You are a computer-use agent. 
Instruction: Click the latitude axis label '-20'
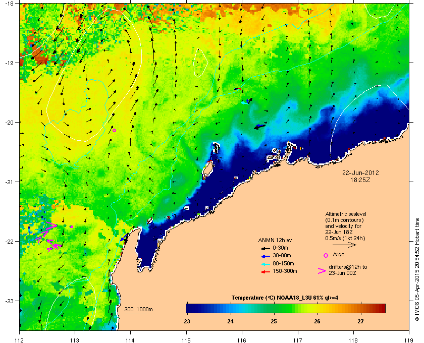click(10, 122)
